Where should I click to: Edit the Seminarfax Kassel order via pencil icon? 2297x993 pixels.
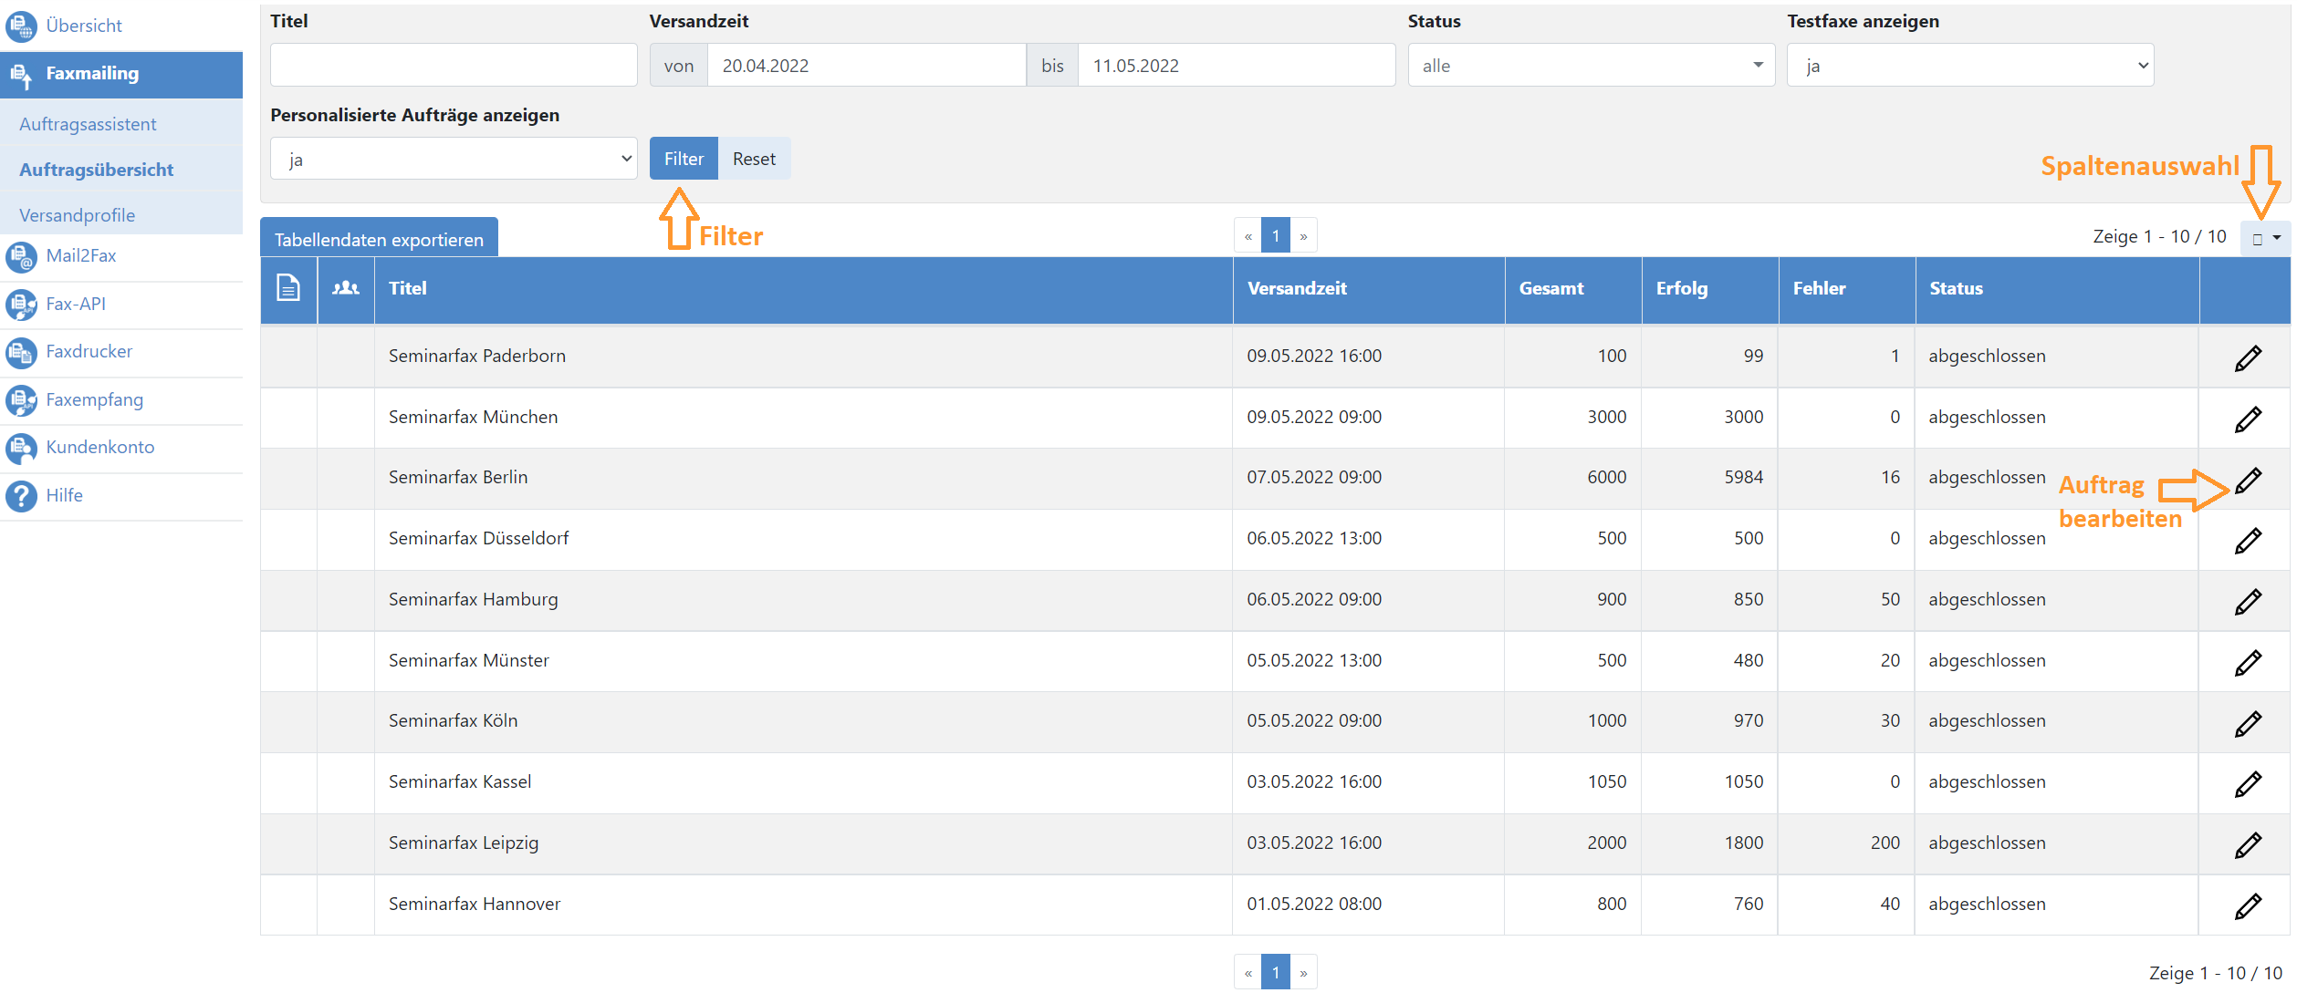coord(2248,784)
